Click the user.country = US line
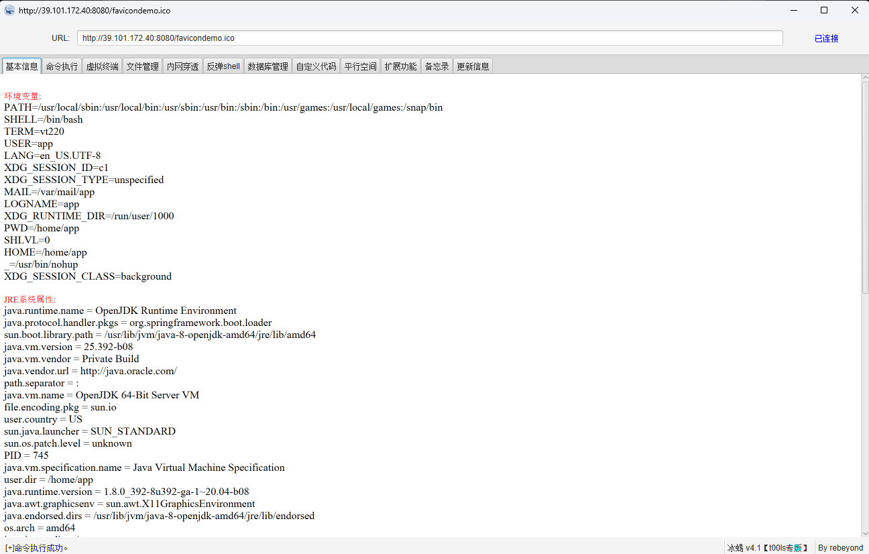The height and width of the screenshot is (554, 869). 43,419
